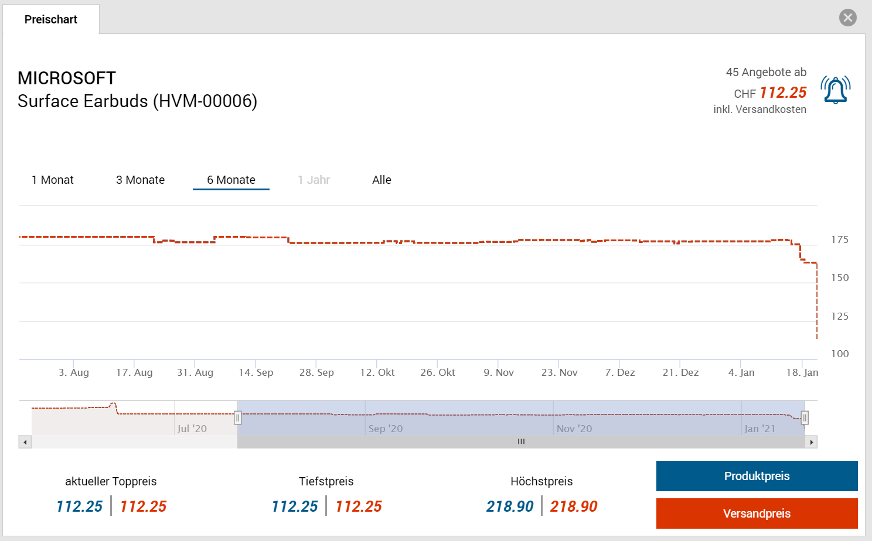Click the price alert bell icon

pyautogui.click(x=835, y=90)
